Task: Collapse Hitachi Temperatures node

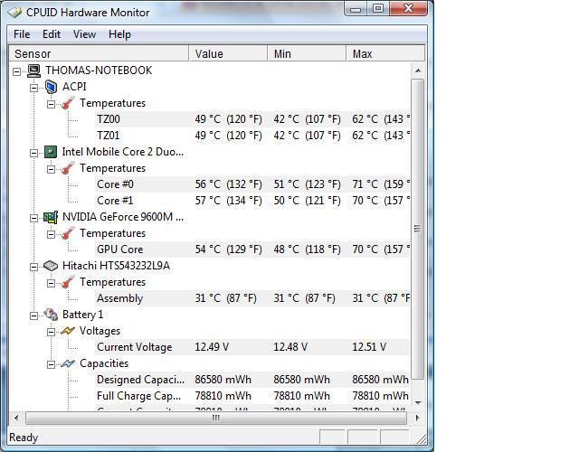Action: click(51, 283)
